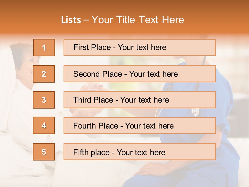Select the bold word "Lists" in title
Viewport: 249px width, 187px height.
click(x=71, y=20)
